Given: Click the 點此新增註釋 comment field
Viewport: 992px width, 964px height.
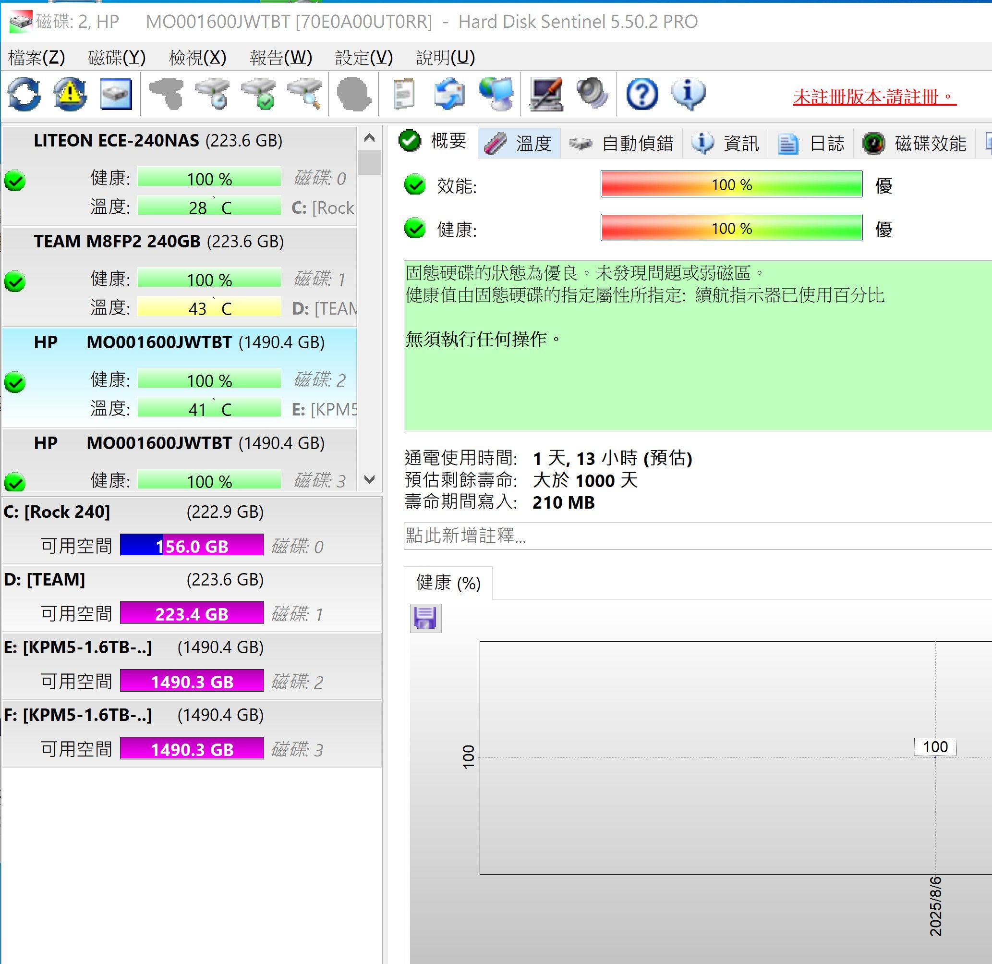Looking at the screenshot, I should coord(698,536).
